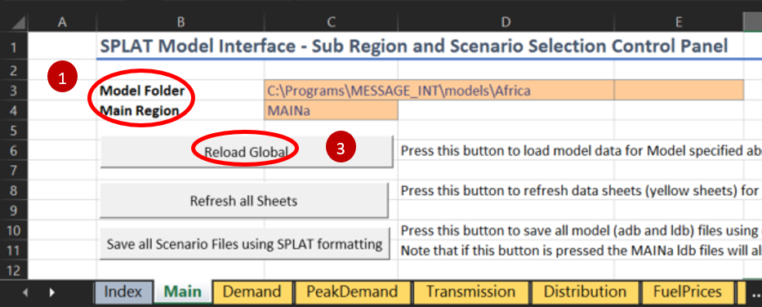Viewport: 762px width, 307px height.
Task: Click the Refresh all Sheets button
Action: (x=243, y=200)
